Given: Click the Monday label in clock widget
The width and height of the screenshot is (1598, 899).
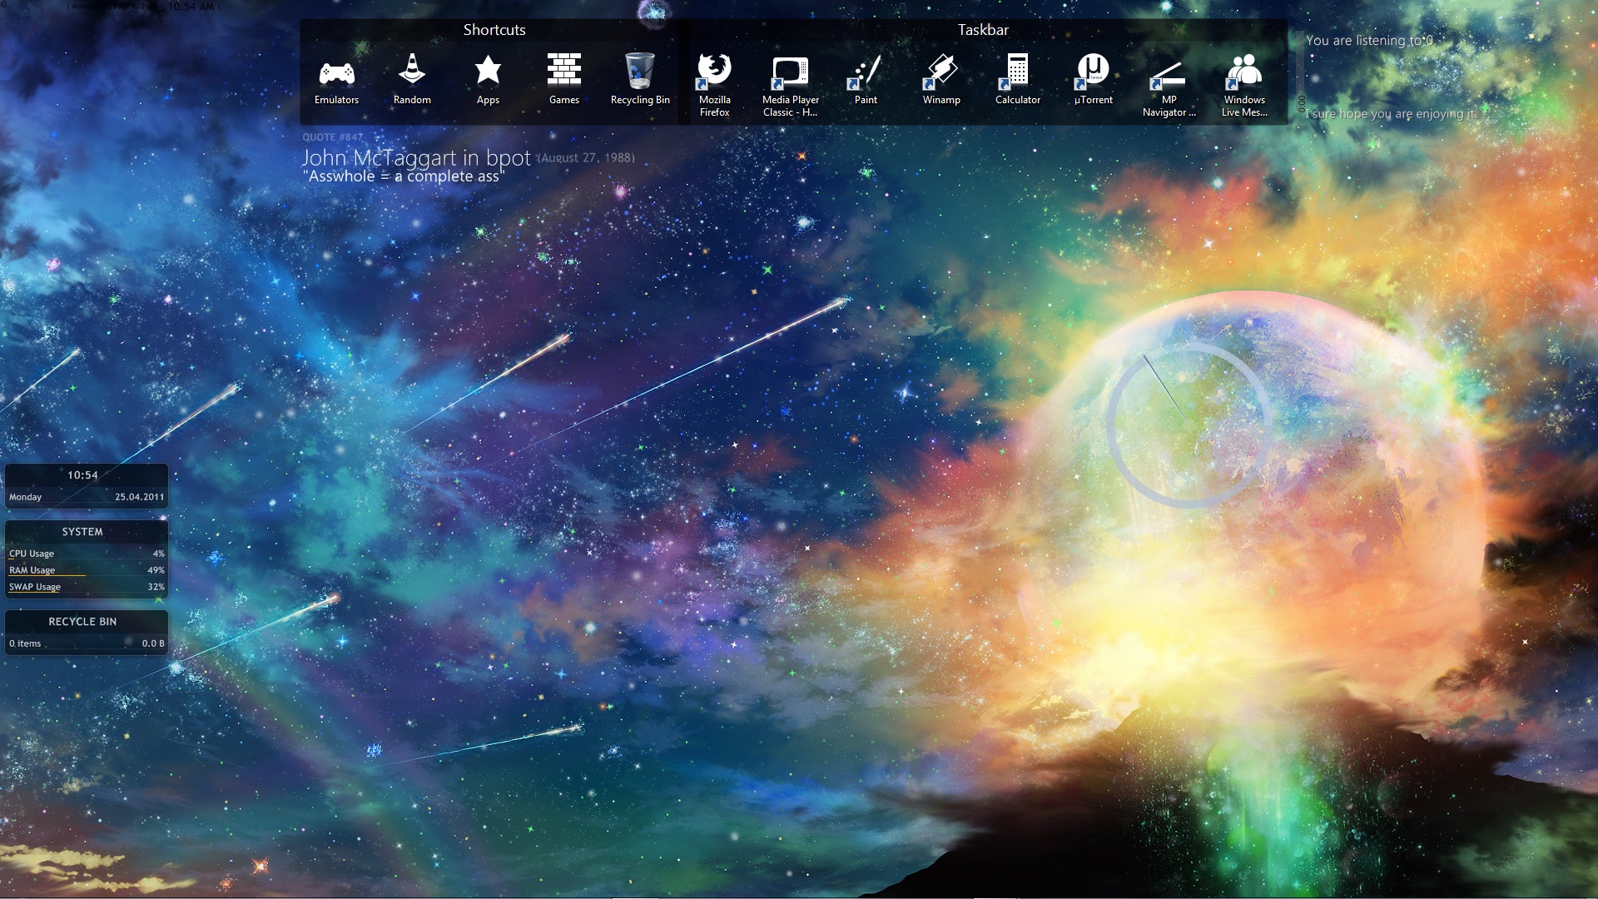Looking at the screenshot, I should point(25,497).
